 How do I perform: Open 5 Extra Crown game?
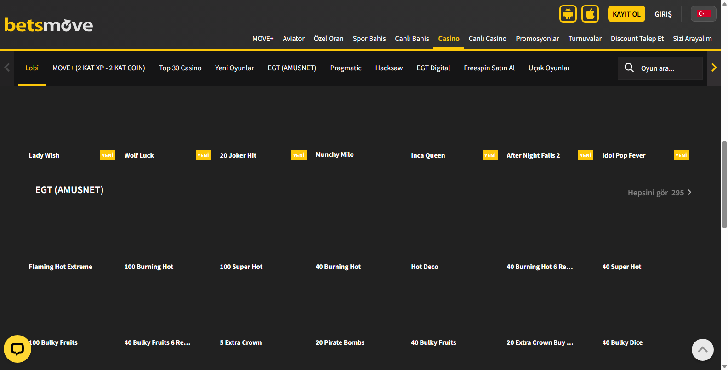tap(241, 342)
